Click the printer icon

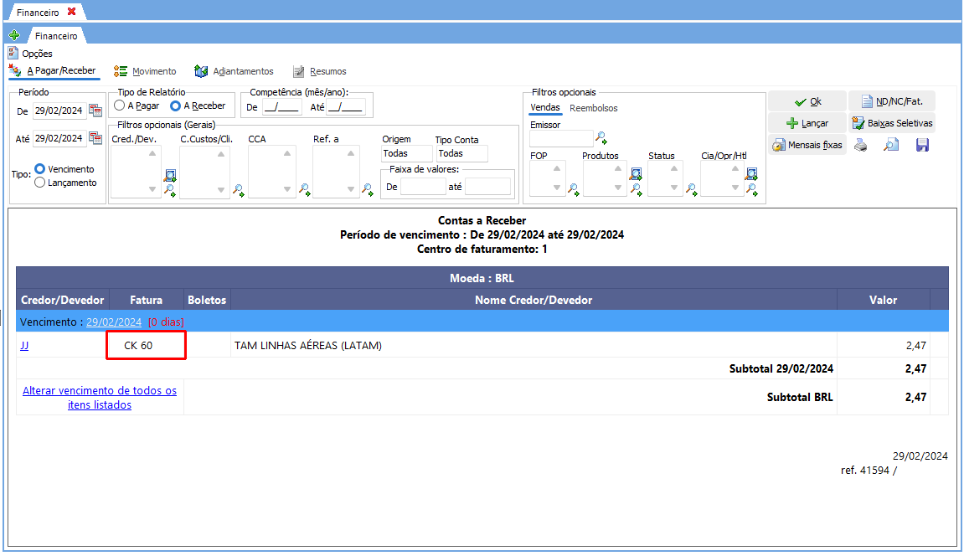(x=861, y=145)
